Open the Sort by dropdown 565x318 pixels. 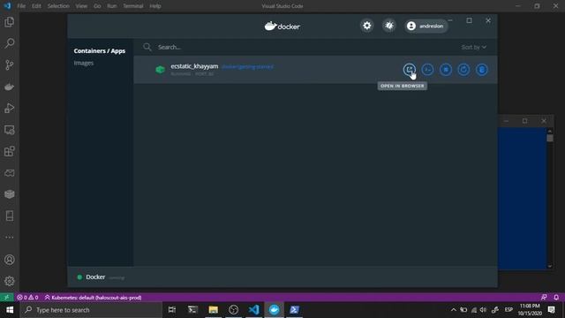coord(473,47)
